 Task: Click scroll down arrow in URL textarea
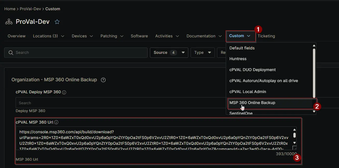pos(294,143)
